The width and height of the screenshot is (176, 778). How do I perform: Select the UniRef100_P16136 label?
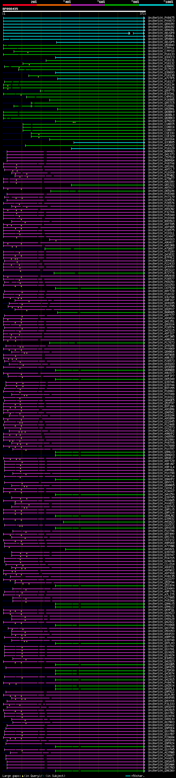161,87
